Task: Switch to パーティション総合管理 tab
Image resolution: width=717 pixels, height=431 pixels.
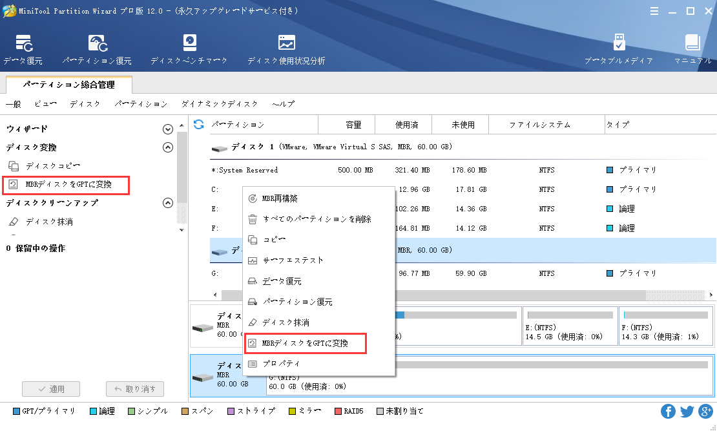Action: point(69,85)
